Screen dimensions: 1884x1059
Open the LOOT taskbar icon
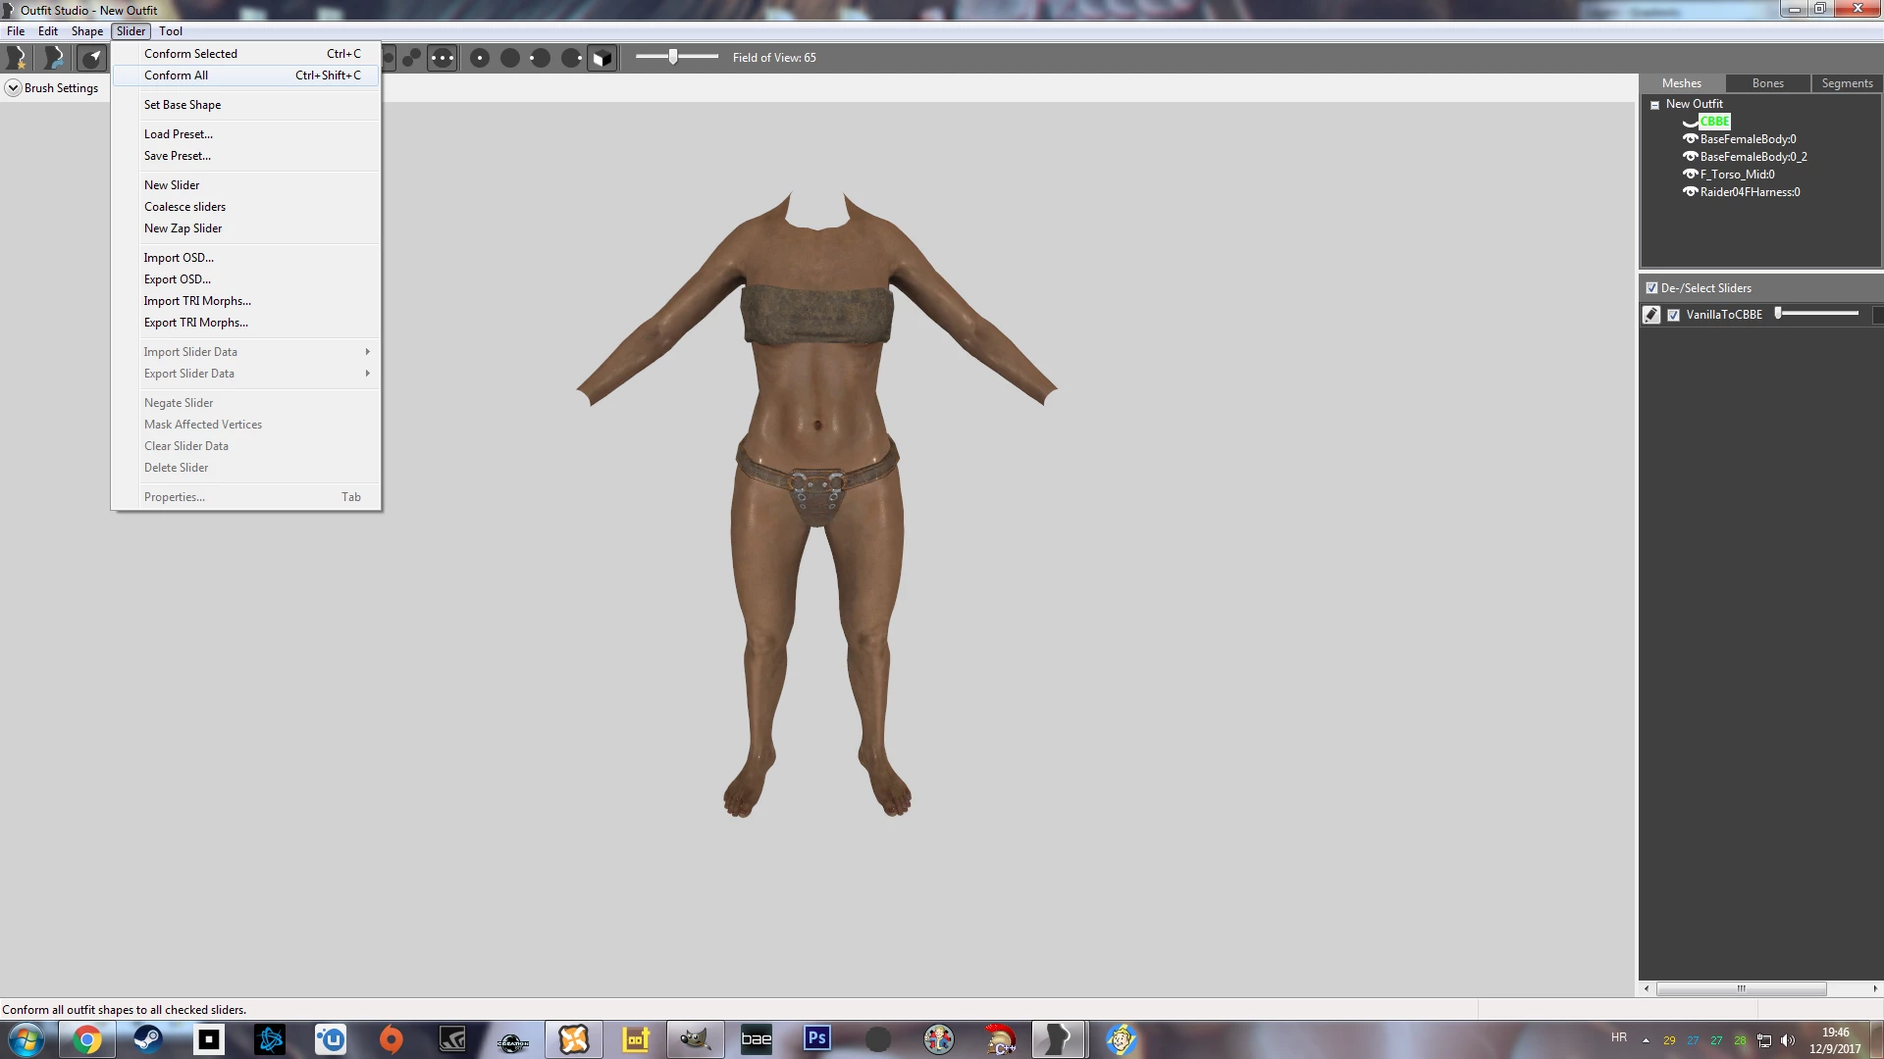pyautogui.click(x=635, y=1039)
